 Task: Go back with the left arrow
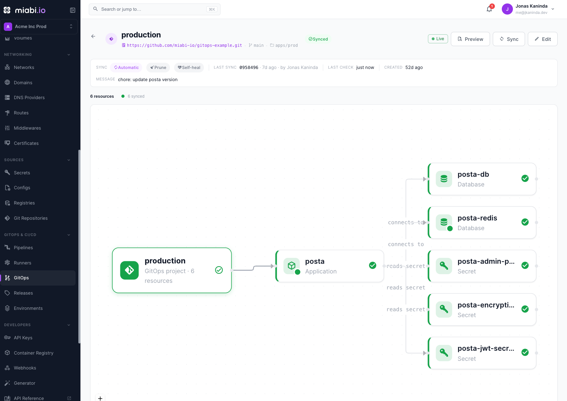pos(93,36)
